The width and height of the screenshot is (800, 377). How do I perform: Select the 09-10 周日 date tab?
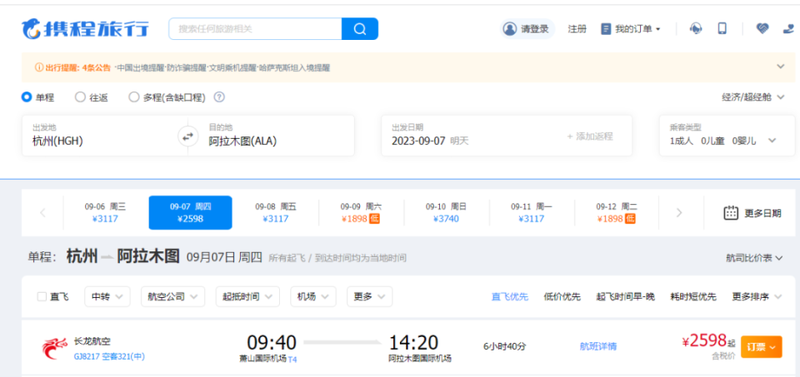click(447, 213)
